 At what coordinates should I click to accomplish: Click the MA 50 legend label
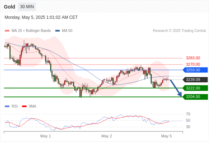(x=67, y=31)
